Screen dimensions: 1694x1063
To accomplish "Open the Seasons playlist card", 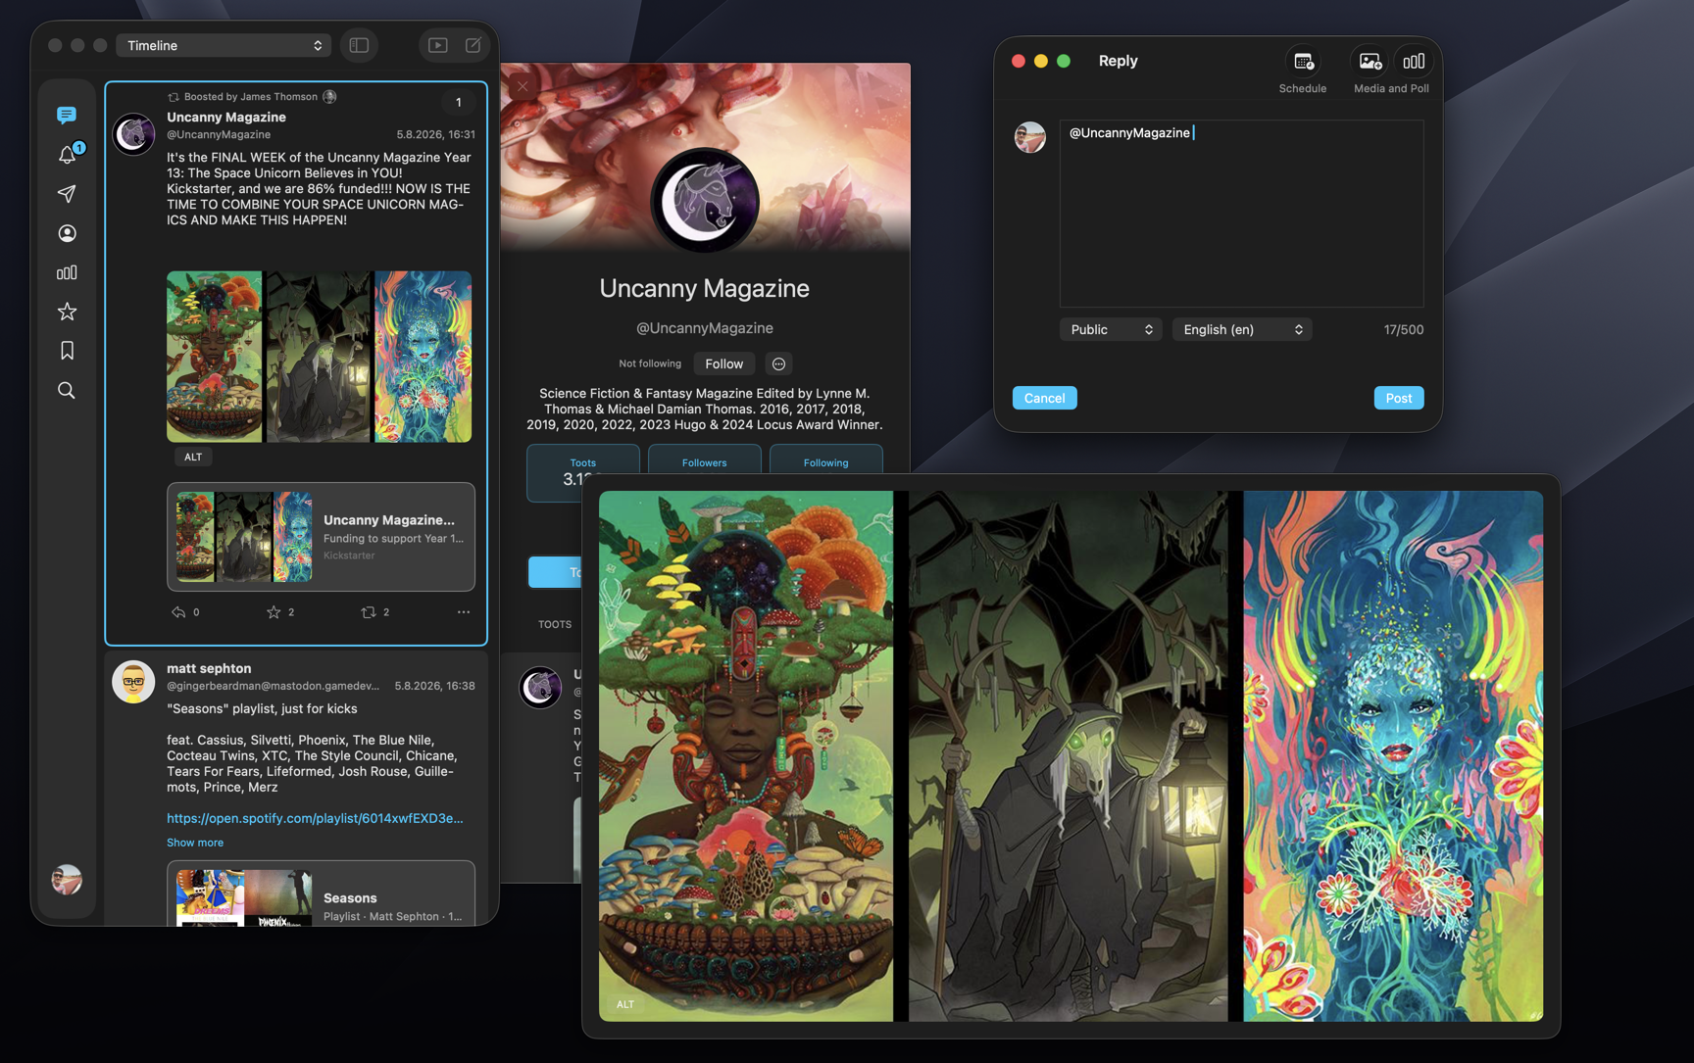I will pyautogui.click(x=321, y=894).
